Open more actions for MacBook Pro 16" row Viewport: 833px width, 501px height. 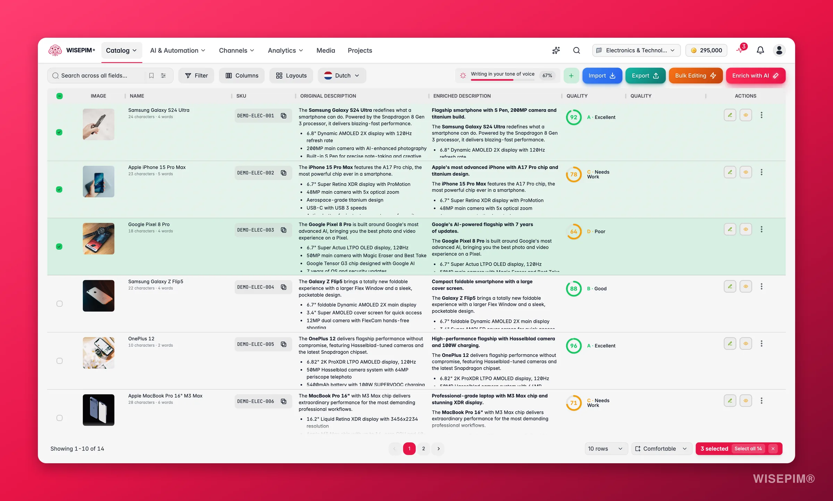[x=762, y=401]
